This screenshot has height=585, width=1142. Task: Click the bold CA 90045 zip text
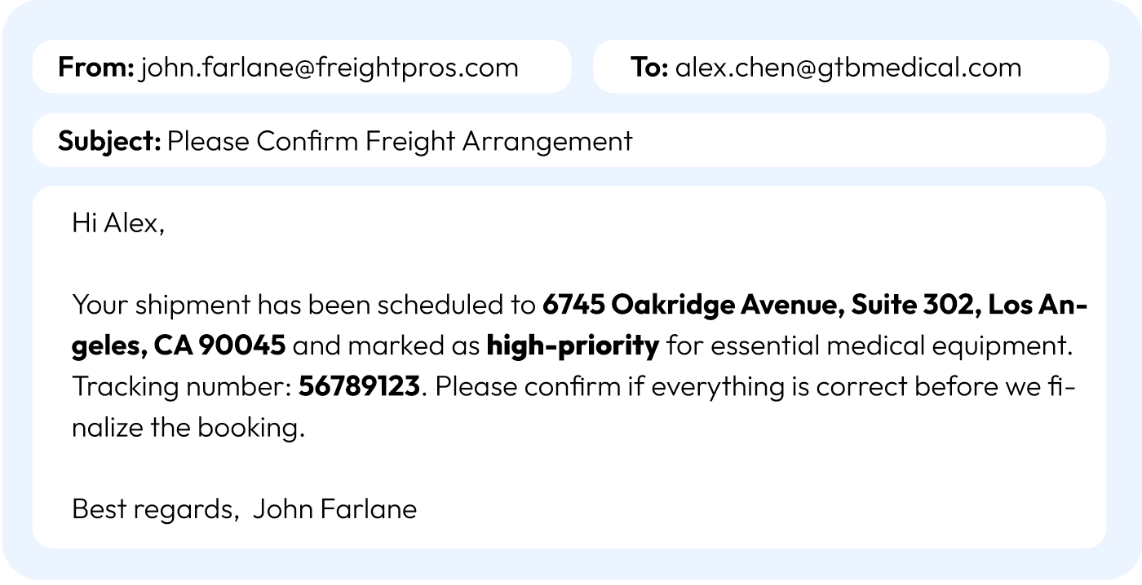(x=219, y=346)
